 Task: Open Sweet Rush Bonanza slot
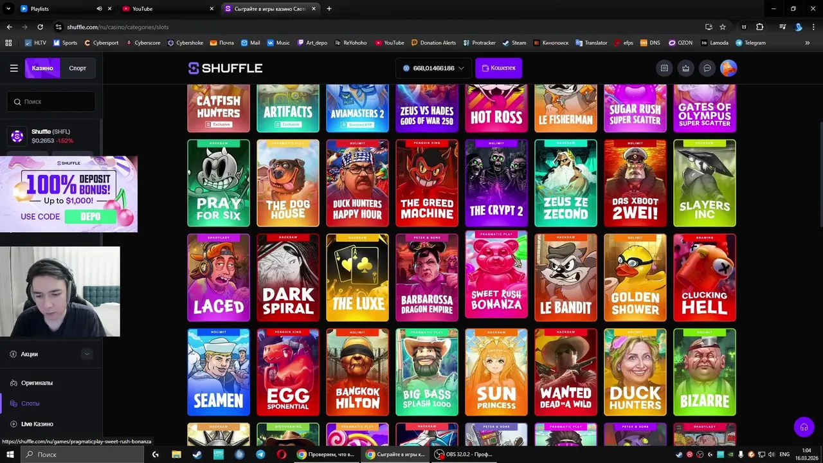[x=496, y=275]
